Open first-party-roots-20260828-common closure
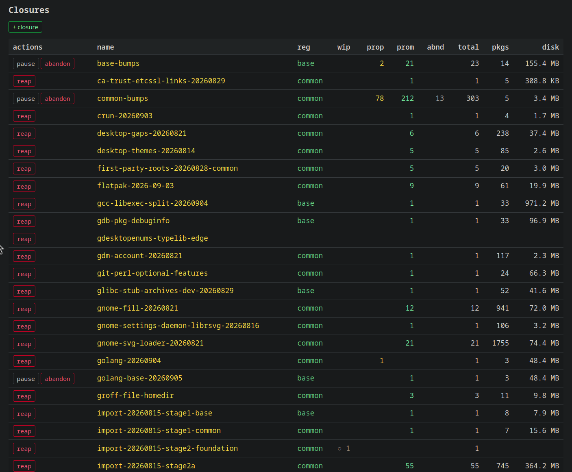The width and height of the screenshot is (572, 472). (x=167, y=168)
